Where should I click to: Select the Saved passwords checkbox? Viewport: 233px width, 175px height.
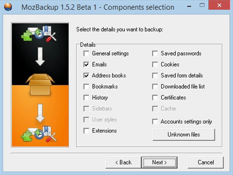tap(155, 54)
